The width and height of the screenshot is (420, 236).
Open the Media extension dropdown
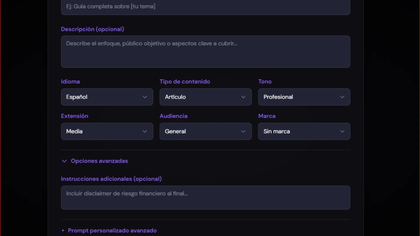pyautogui.click(x=107, y=131)
